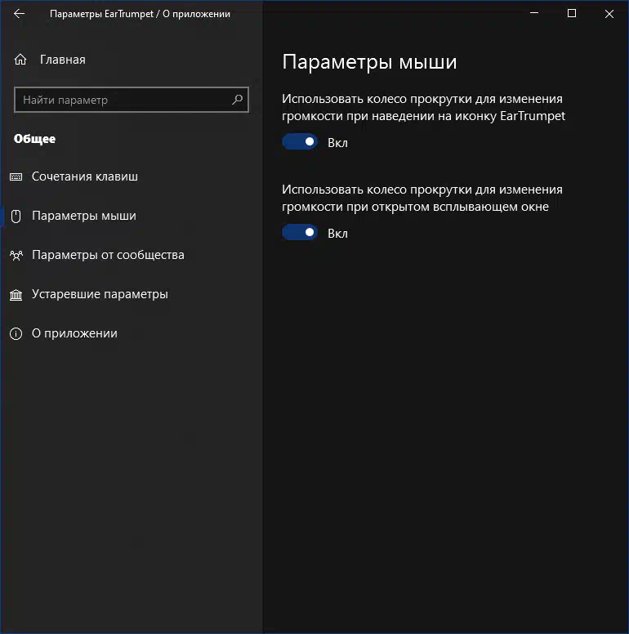Turn off scroll wheel volume for open flyout

coord(300,233)
